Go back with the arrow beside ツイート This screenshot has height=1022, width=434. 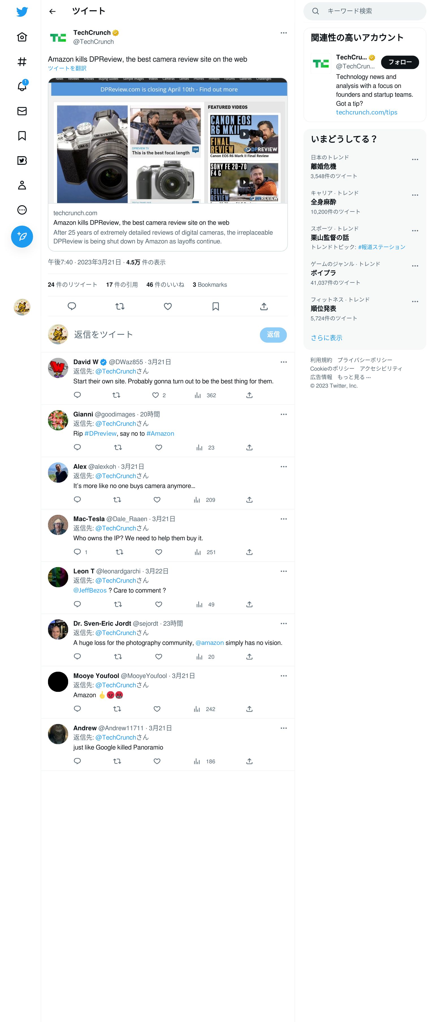point(52,12)
